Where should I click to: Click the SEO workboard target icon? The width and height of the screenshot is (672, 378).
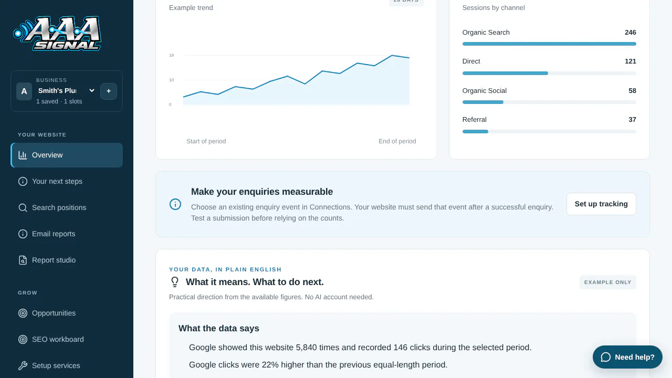23,339
